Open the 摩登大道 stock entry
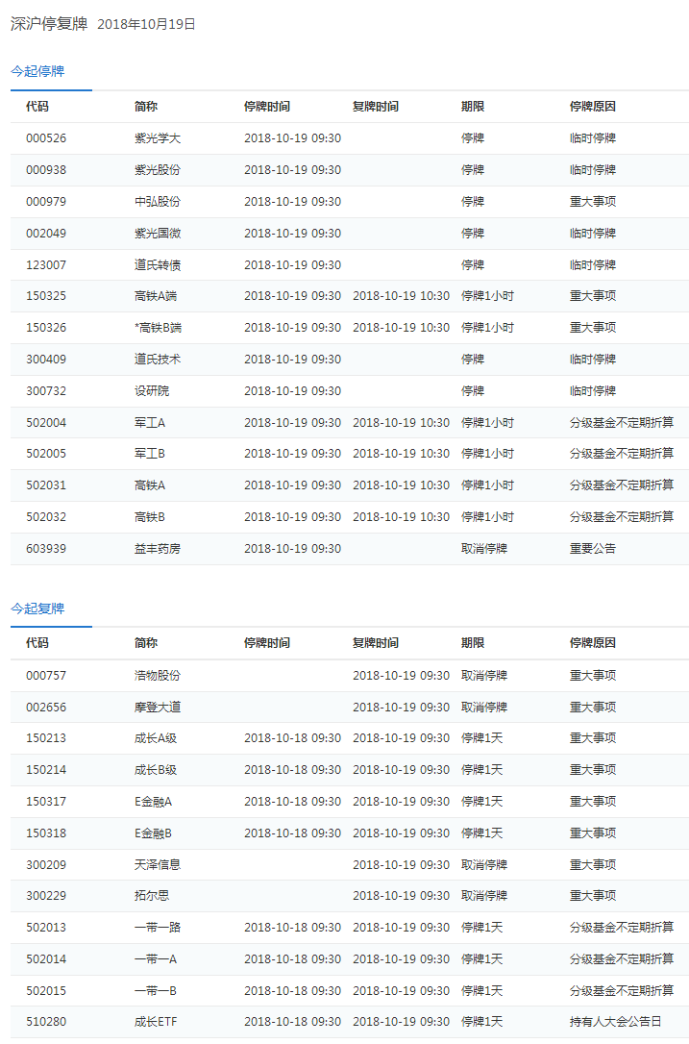Viewport: 689px width, 1044px height. (158, 708)
